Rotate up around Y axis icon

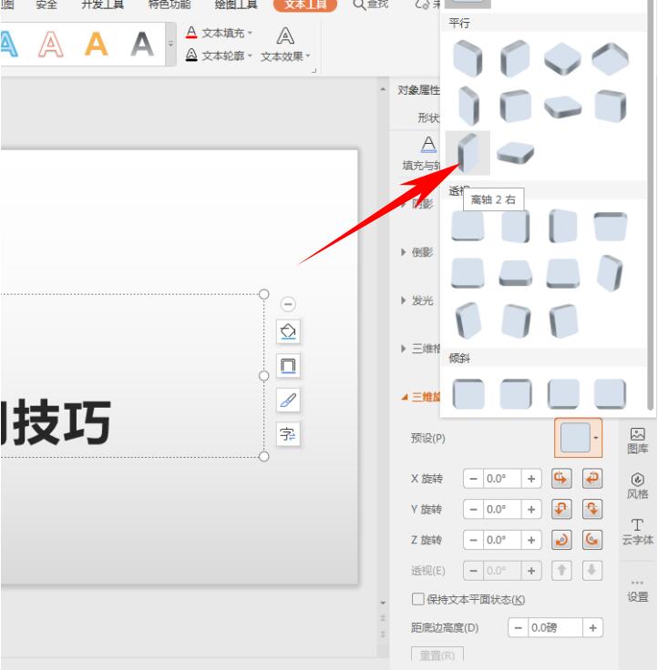[561, 510]
